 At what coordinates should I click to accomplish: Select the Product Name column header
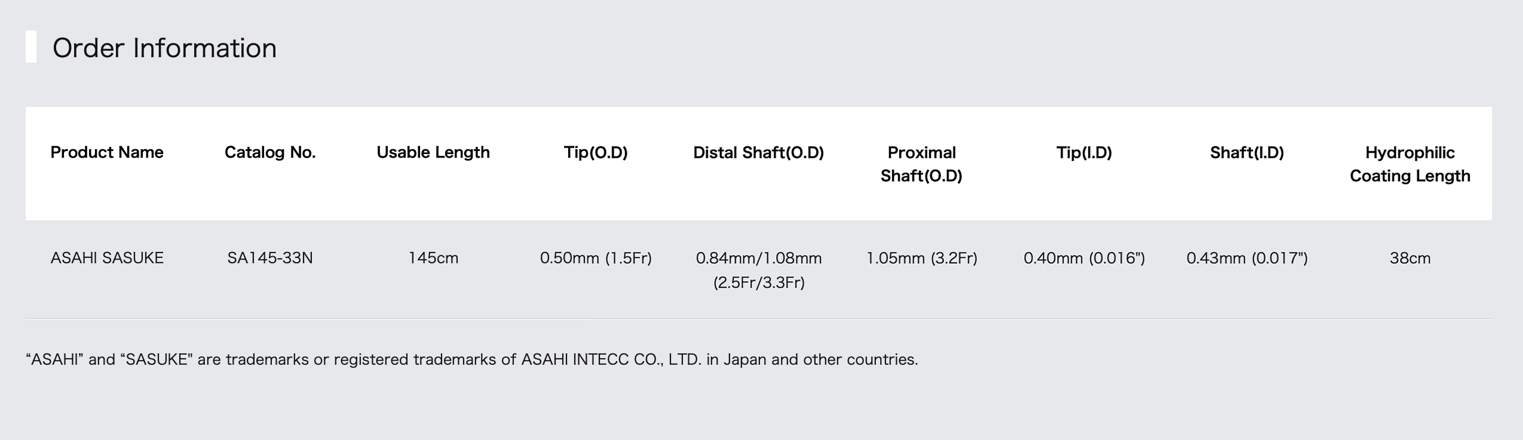(x=107, y=152)
